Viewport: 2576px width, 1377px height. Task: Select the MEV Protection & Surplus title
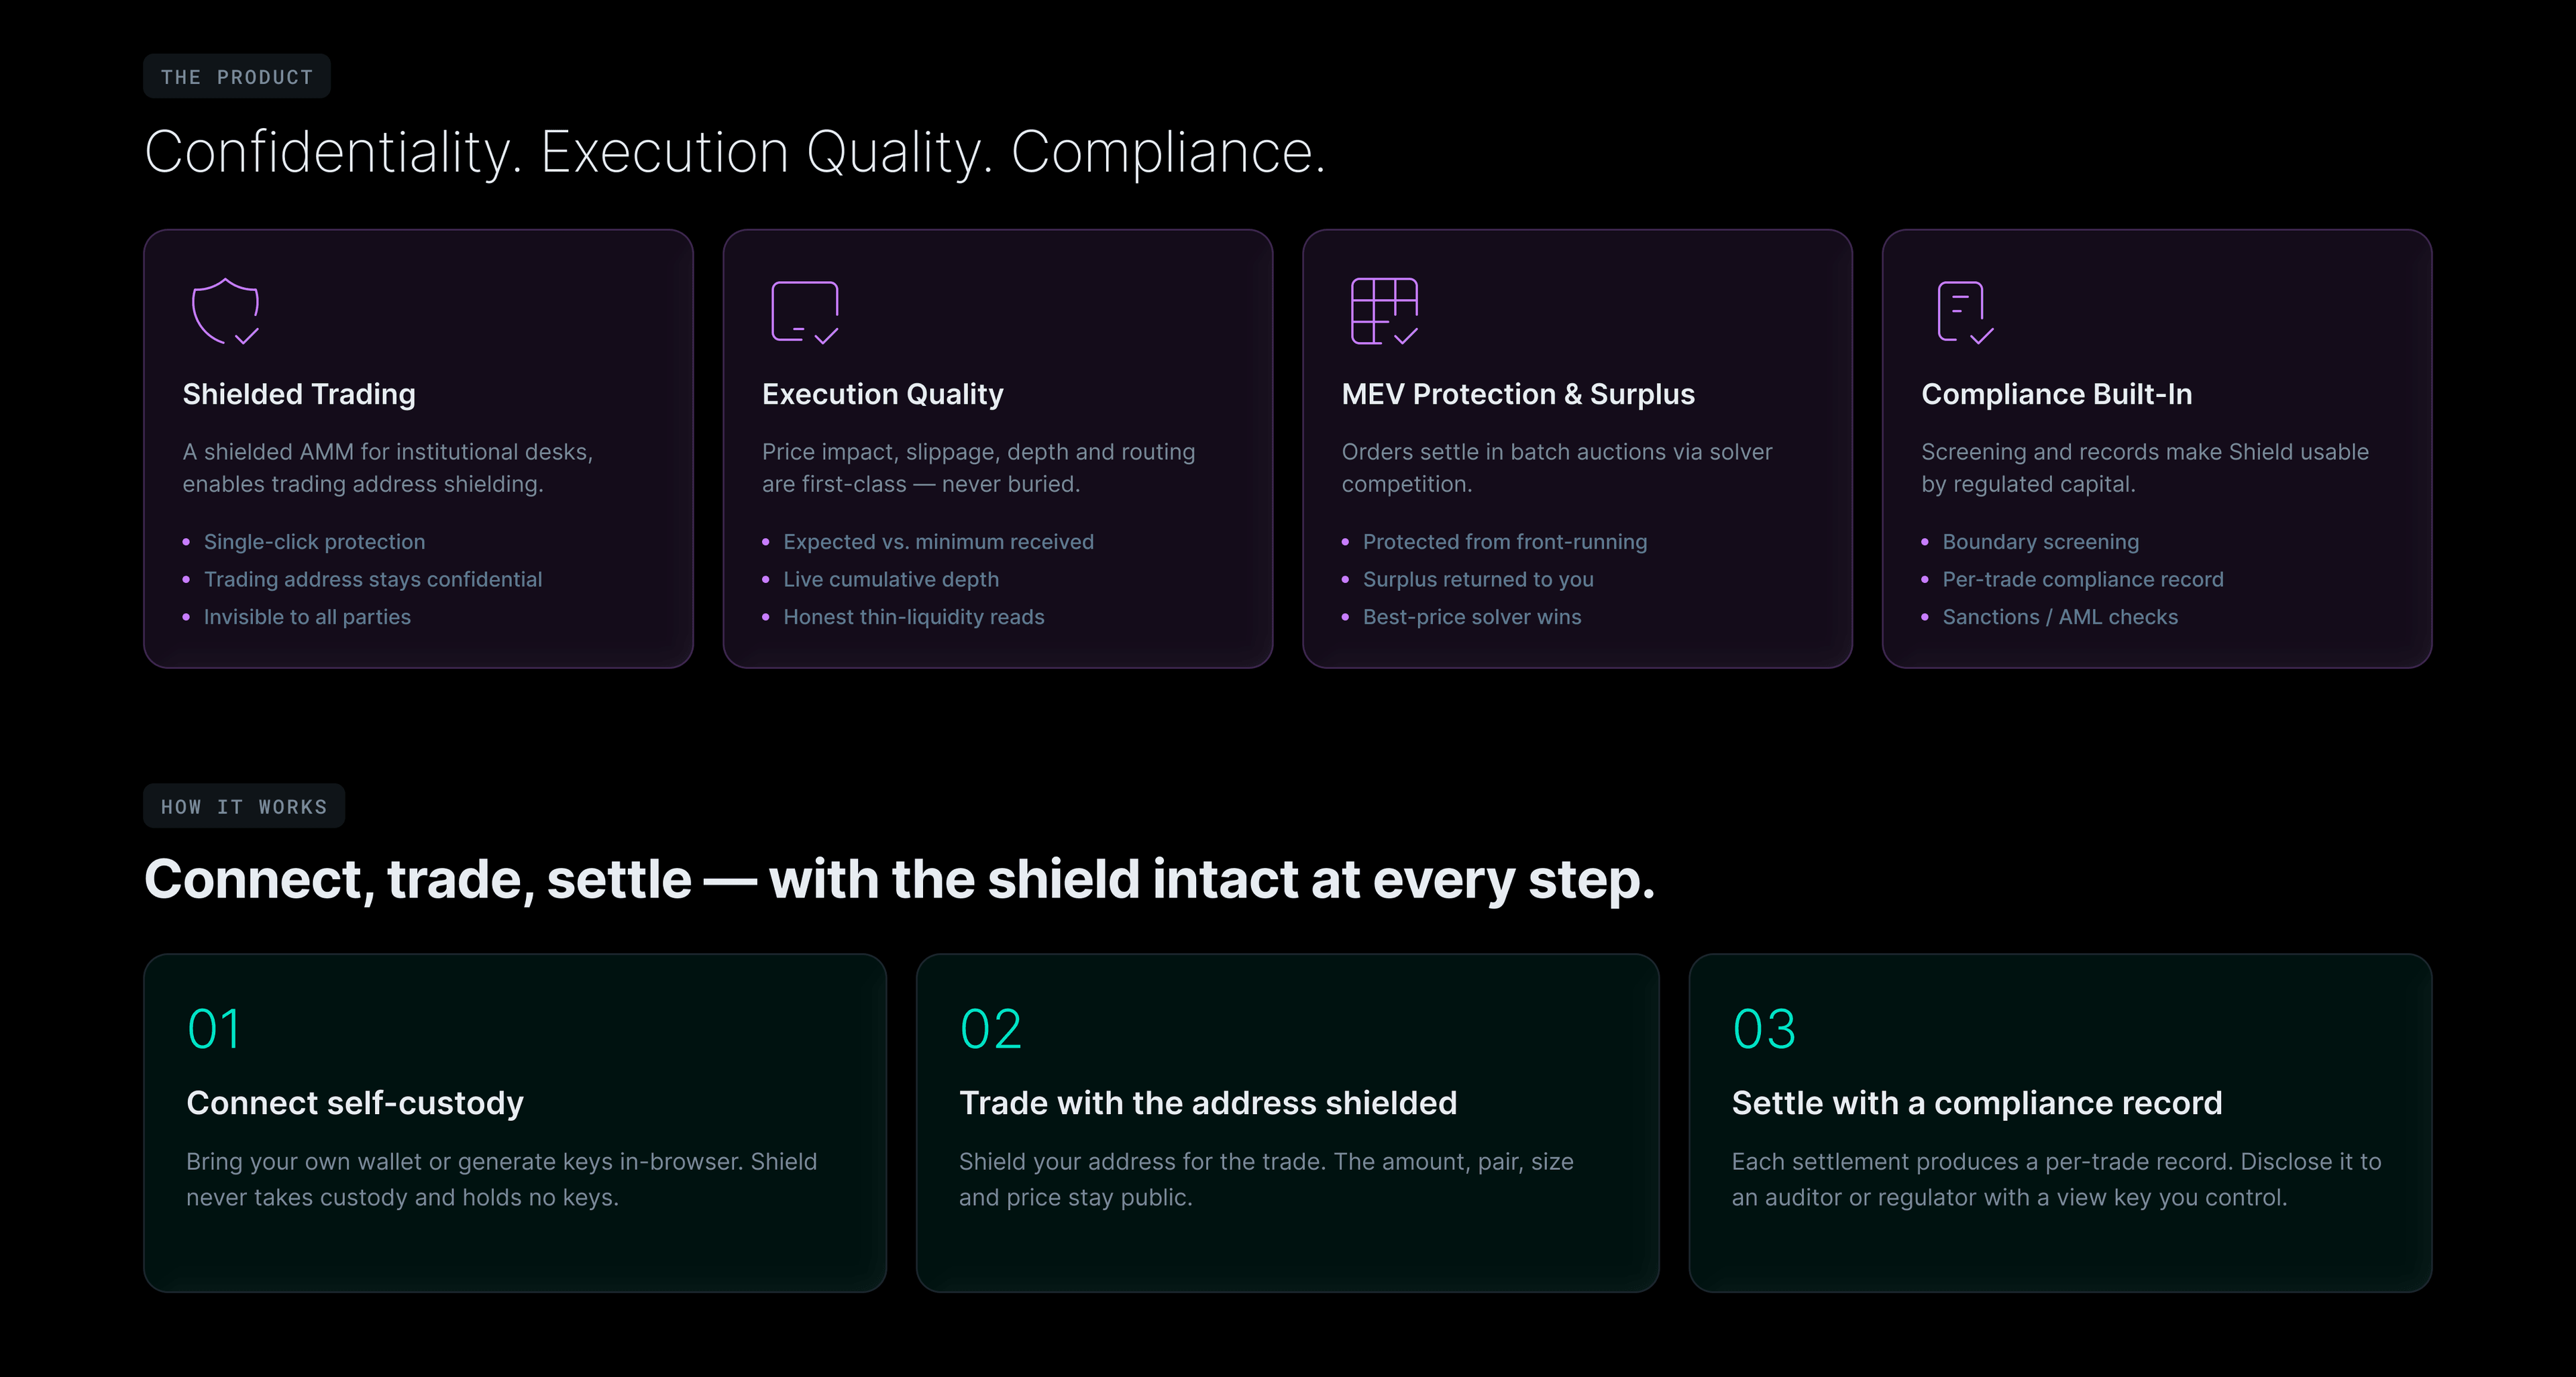[1518, 394]
